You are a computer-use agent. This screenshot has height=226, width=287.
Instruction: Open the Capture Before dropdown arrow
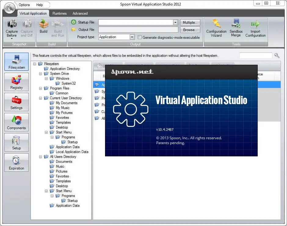tap(12, 39)
